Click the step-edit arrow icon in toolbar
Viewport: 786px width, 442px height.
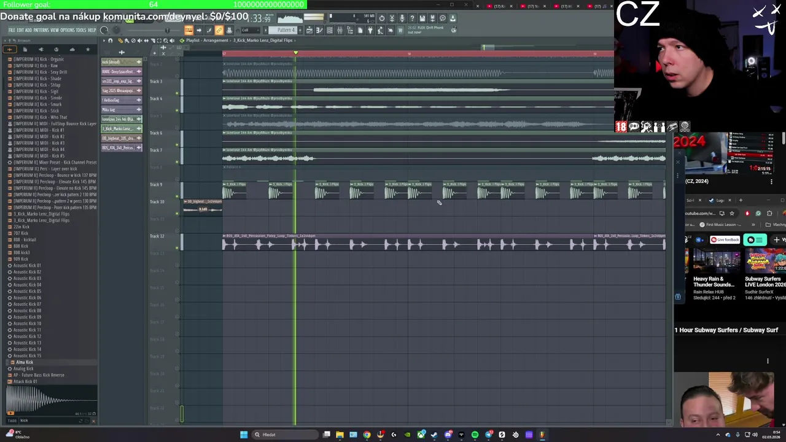pyautogui.click(x=199, y=30)
